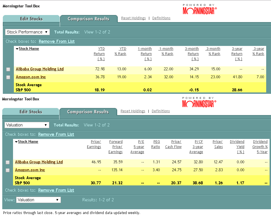Screen dimensions: 271x218
Task: Open Alibaba Group Holding Ltd in the valuation table
Action: [39, 162]
